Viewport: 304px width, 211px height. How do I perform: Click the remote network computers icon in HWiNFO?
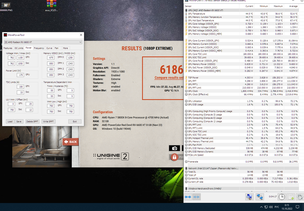259,197
